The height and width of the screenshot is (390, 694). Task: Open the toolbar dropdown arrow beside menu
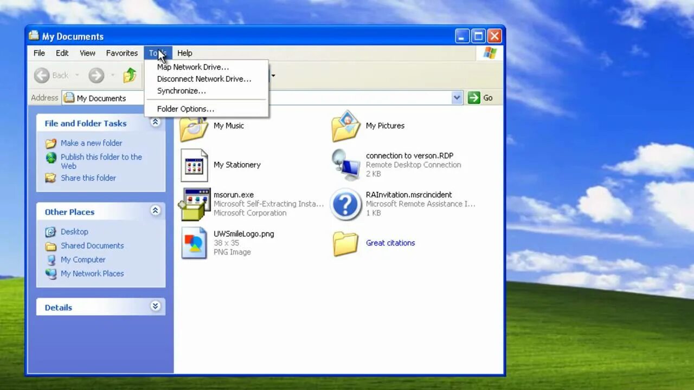(273, 75)
